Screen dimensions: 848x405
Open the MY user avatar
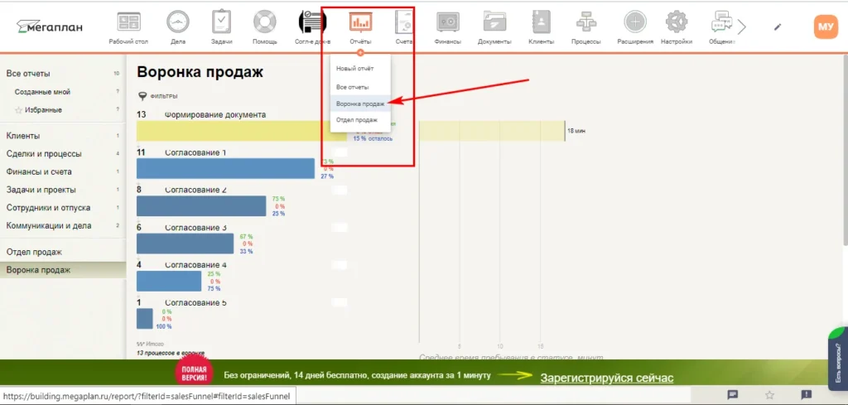(826, 27)
